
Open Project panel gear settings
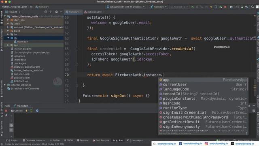(x=57, y=12)
